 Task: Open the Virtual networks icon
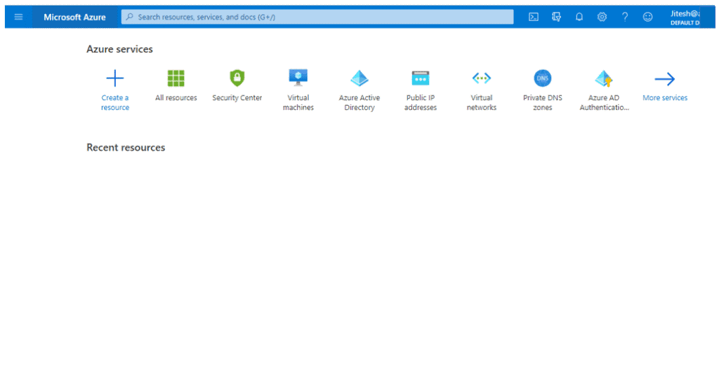[482, 78]
